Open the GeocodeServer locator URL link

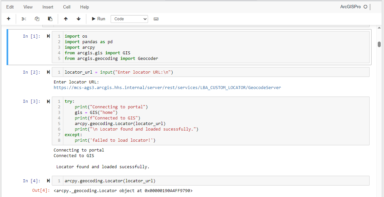pyautogui.click(x=167, y=87)
